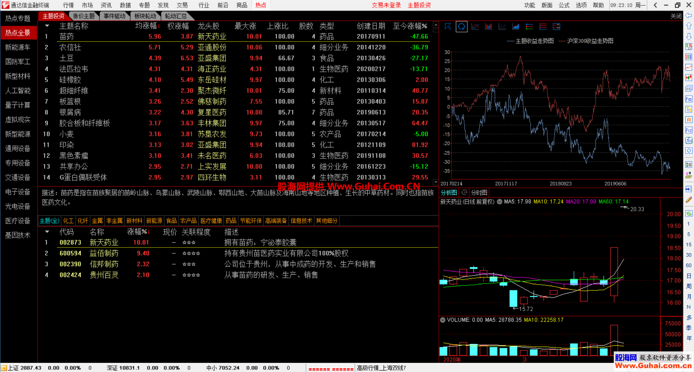Image resolution: width=694 pixels, height=372 pixels.
Task: Click scrollbar down arrow of theme table
Action: pyautogui.click(x=436, y=183)
